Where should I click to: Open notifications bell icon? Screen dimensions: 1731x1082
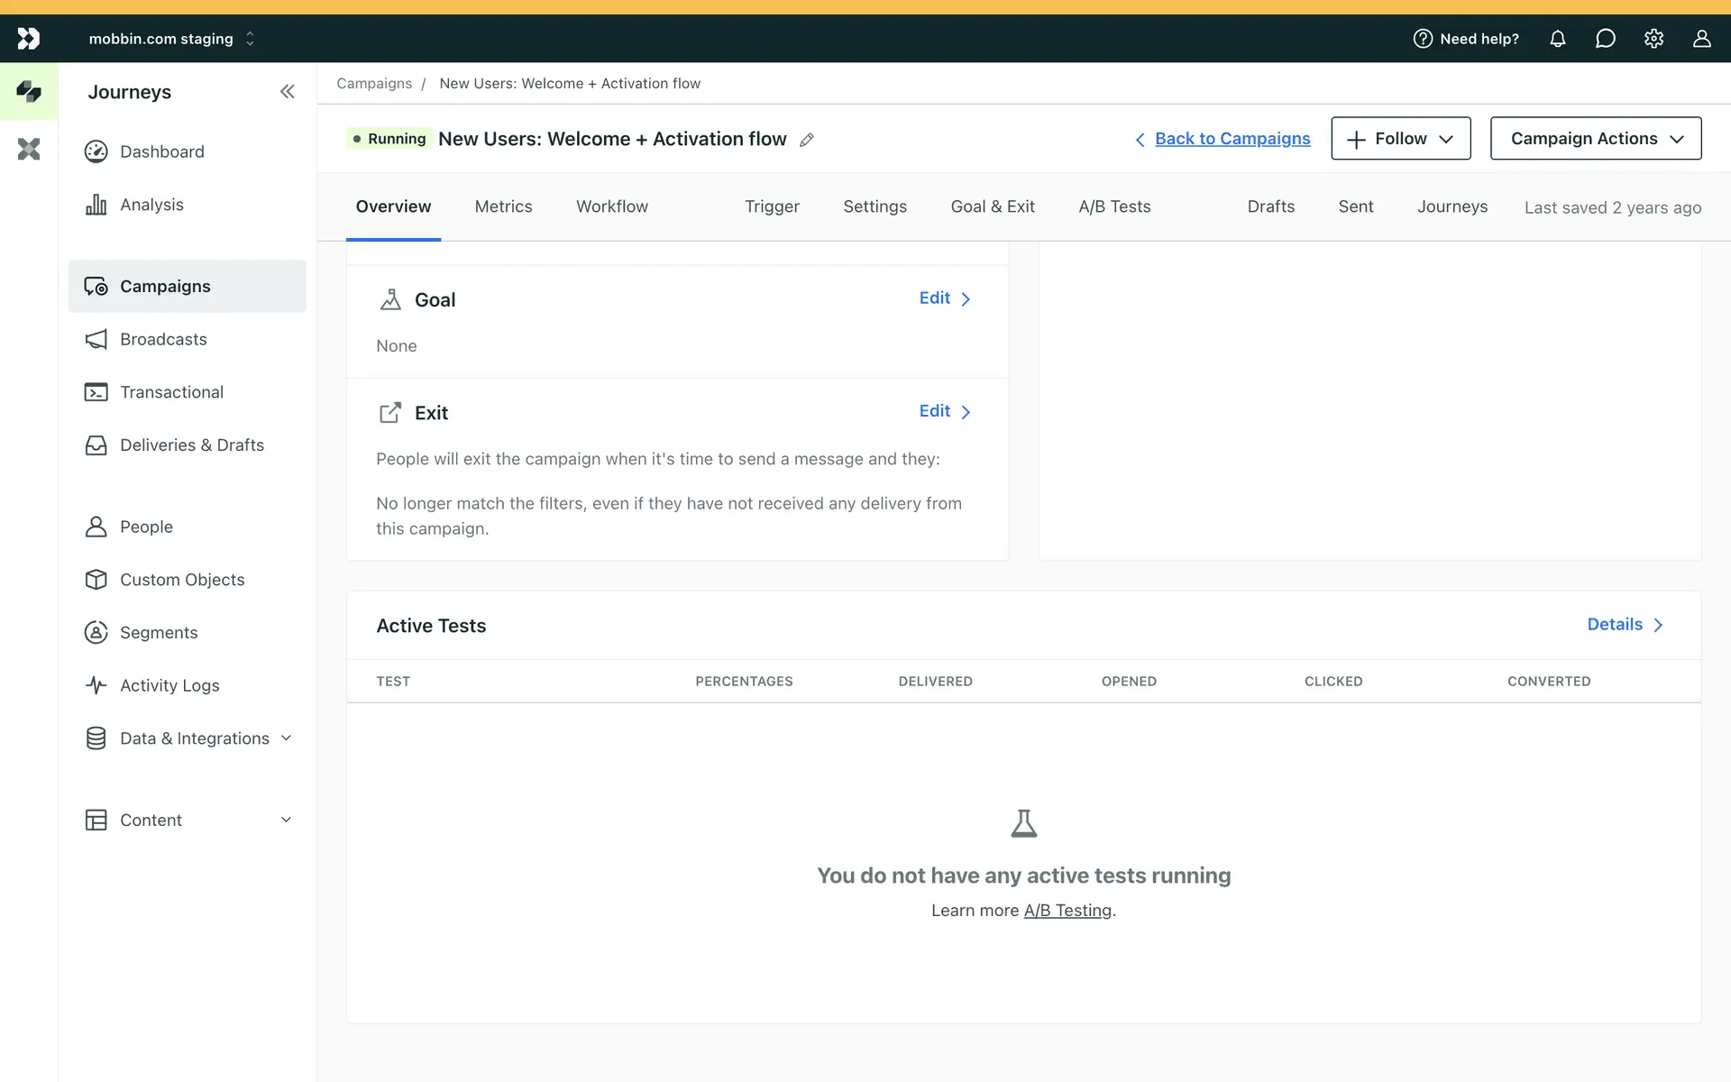pyautogui.click(x=1557, y=39)
